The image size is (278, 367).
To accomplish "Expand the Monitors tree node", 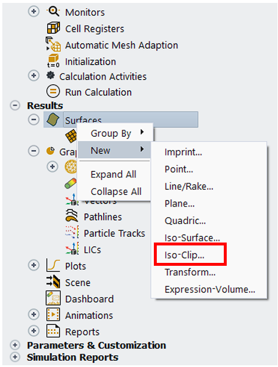I will coord(34,11).
